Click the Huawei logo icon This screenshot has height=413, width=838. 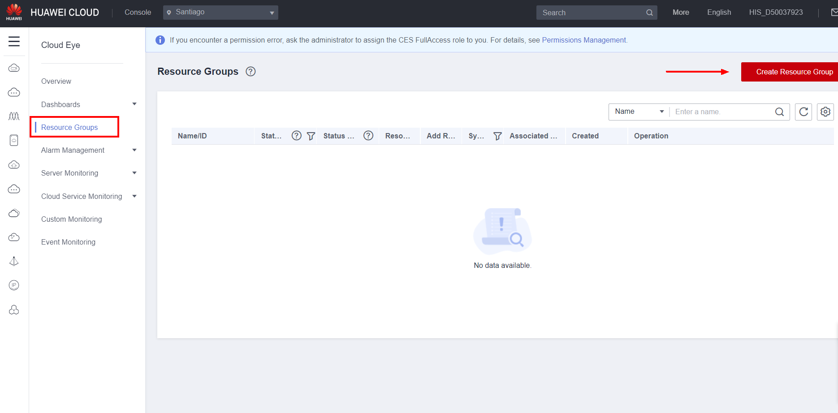click(14, 12)
